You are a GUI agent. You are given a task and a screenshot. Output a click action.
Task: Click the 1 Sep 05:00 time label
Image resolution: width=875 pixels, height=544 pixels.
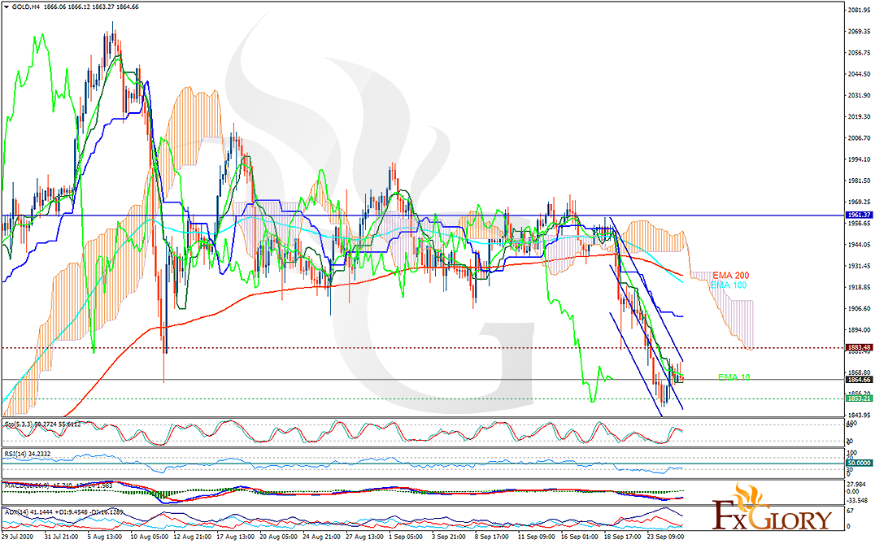tap(406, 537)
